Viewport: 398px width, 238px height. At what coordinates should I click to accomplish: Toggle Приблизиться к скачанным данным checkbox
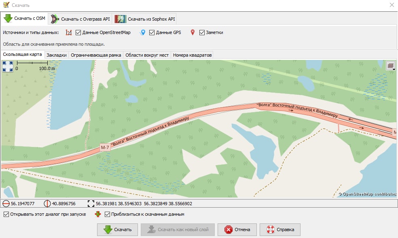click(x=107, y=214)
